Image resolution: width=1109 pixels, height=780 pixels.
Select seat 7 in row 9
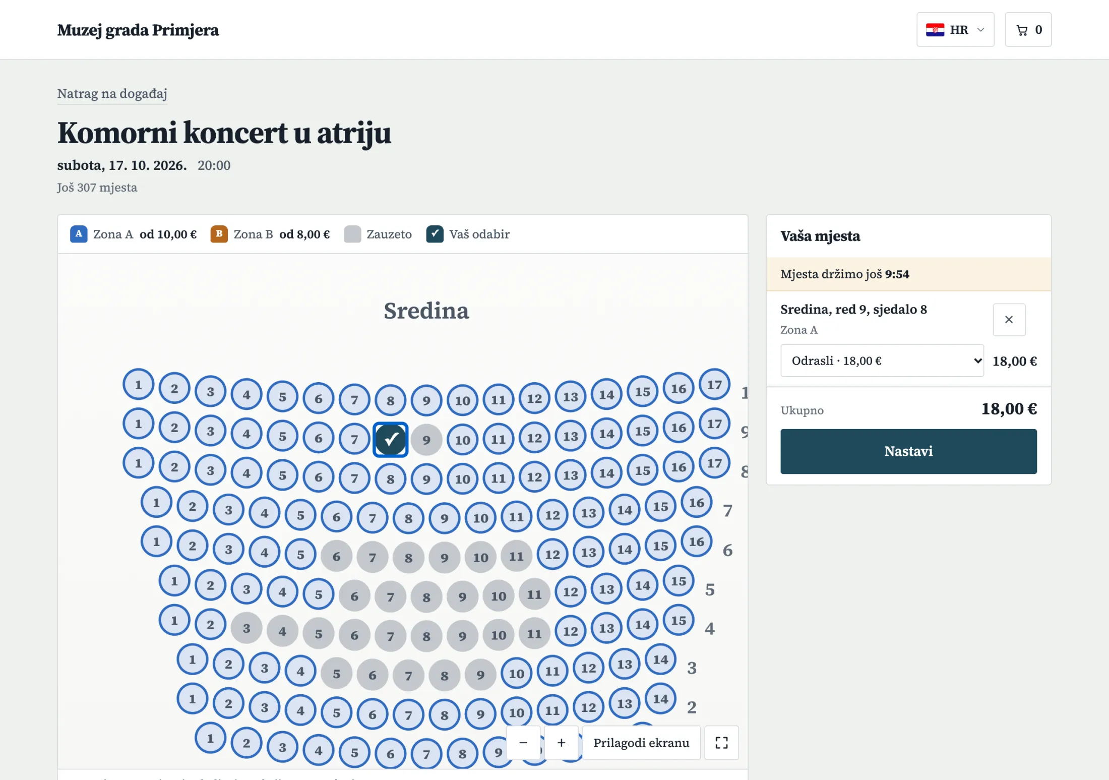(x=354, y=439)
